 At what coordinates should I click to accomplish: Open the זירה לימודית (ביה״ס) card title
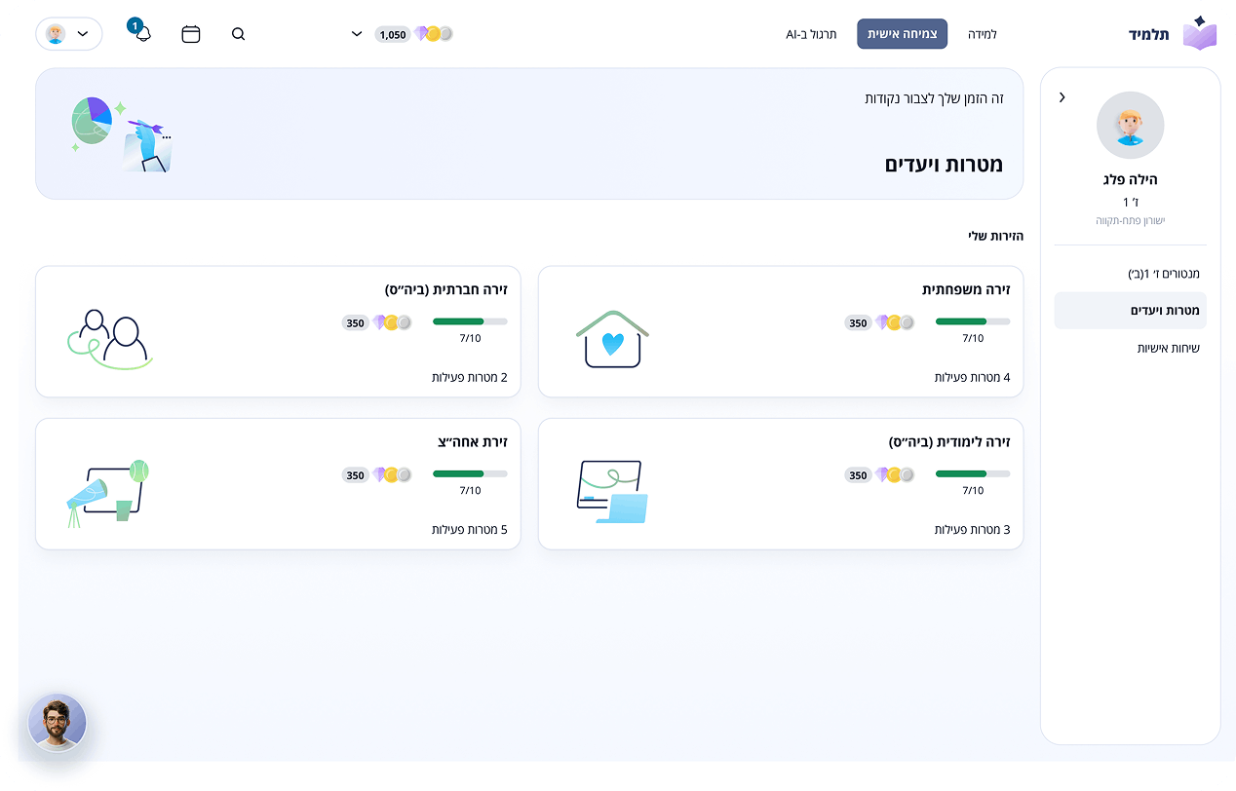tap(949, 442)
